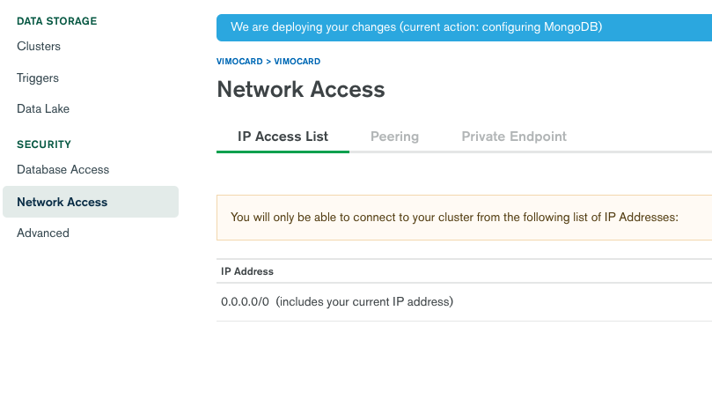The width and height of the screenshot is (712, 407).
Task: Go to Triggers in the sidebar
Action: (x=38, y=78)
